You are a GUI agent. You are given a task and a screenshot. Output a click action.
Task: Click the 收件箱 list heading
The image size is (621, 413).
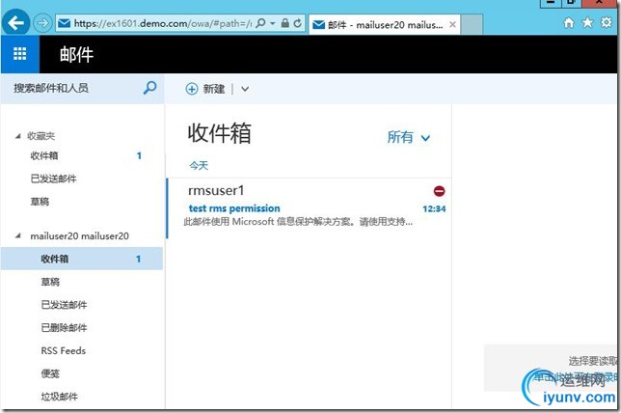pyautogui.click(x=220, y=133)
